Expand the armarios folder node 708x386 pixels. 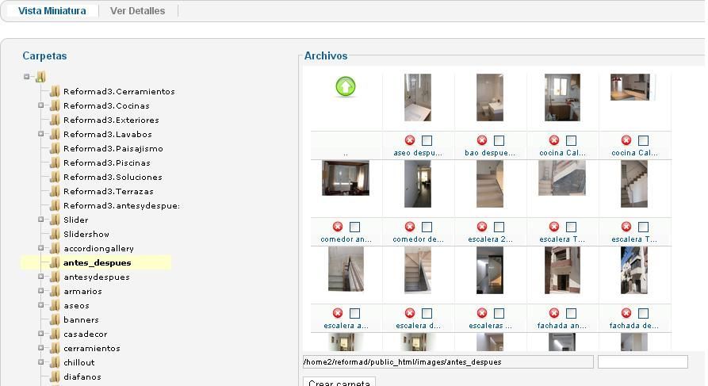pos(41,291)
